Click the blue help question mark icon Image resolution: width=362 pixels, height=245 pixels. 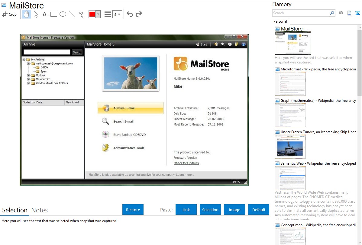[x=244, y=44]
